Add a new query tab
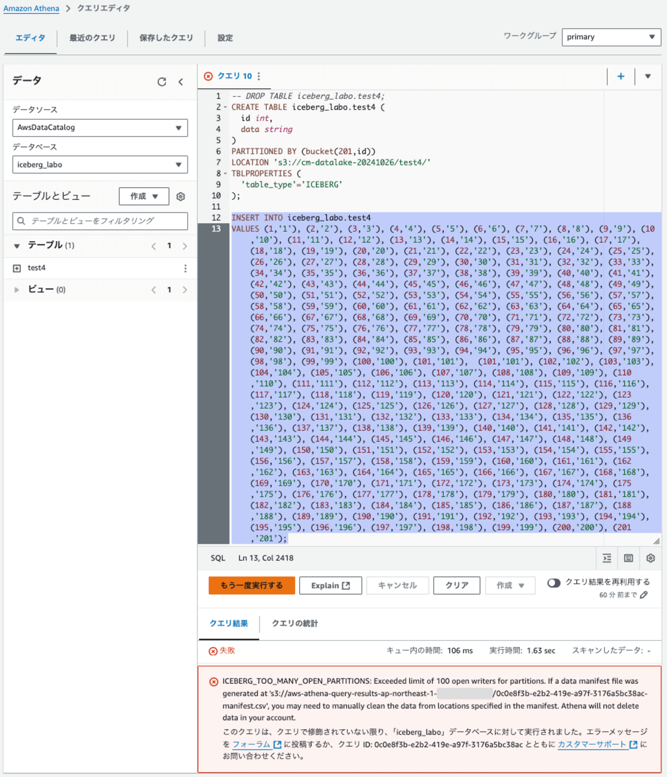This screenshot has width=667, height=777. [621, 76]
